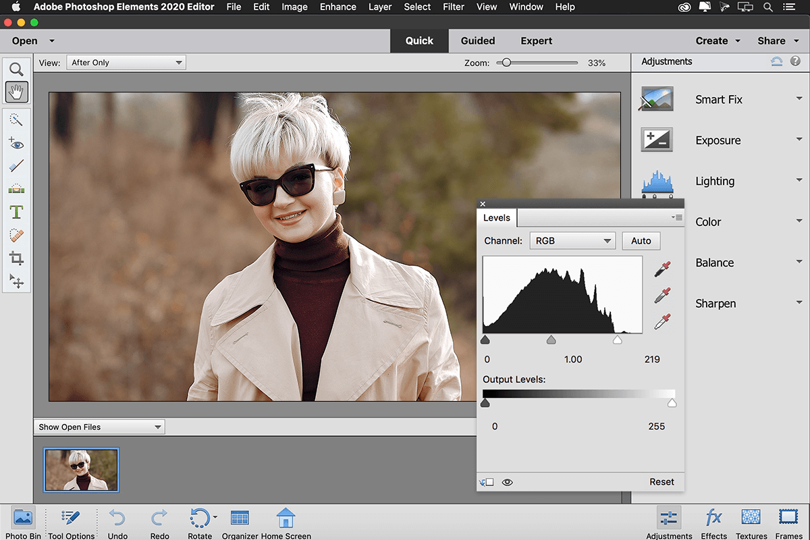The height and width of the screenshot is (540, 810).
Task: Select the Crop tool
Action: click(16, 258)
